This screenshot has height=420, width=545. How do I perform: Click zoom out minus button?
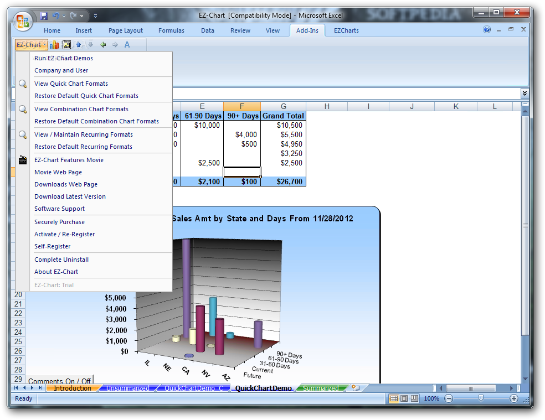(x=449, y=398)
